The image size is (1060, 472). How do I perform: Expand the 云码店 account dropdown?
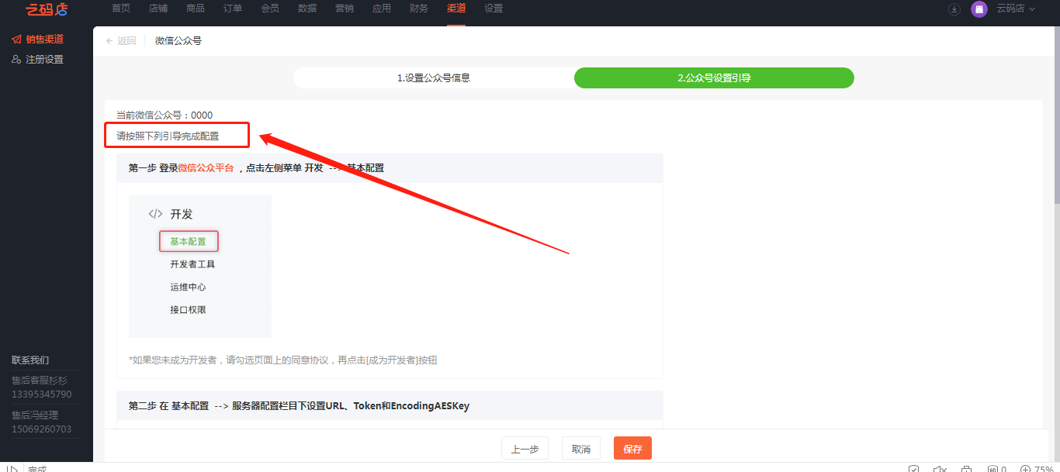1015,9
